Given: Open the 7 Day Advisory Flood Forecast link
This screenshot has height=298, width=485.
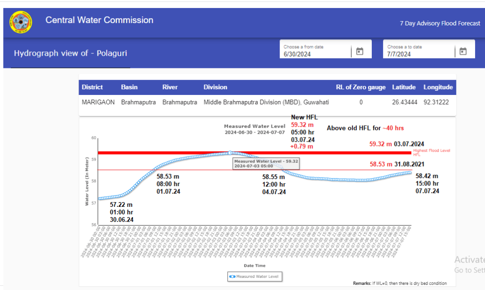Looking at the screenshot, I should click(440, 23).
